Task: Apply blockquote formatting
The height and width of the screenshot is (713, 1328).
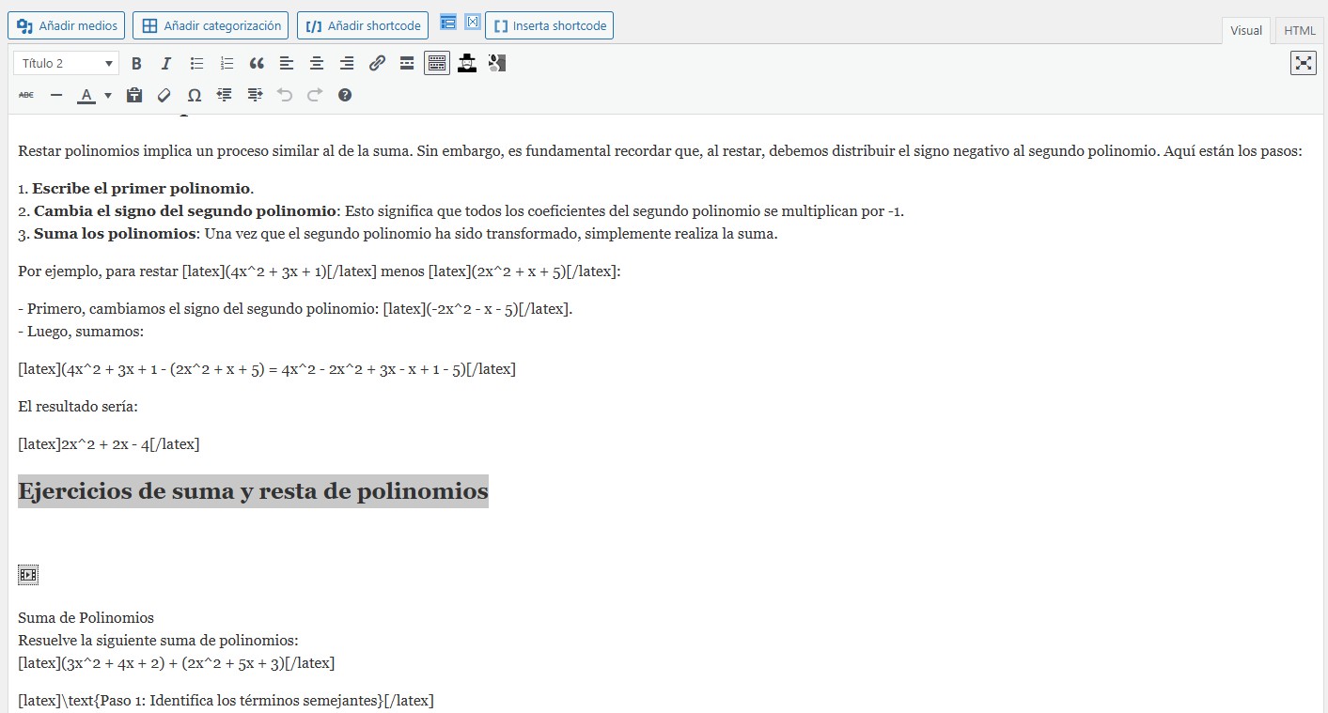Action: (x=257, y=64)
